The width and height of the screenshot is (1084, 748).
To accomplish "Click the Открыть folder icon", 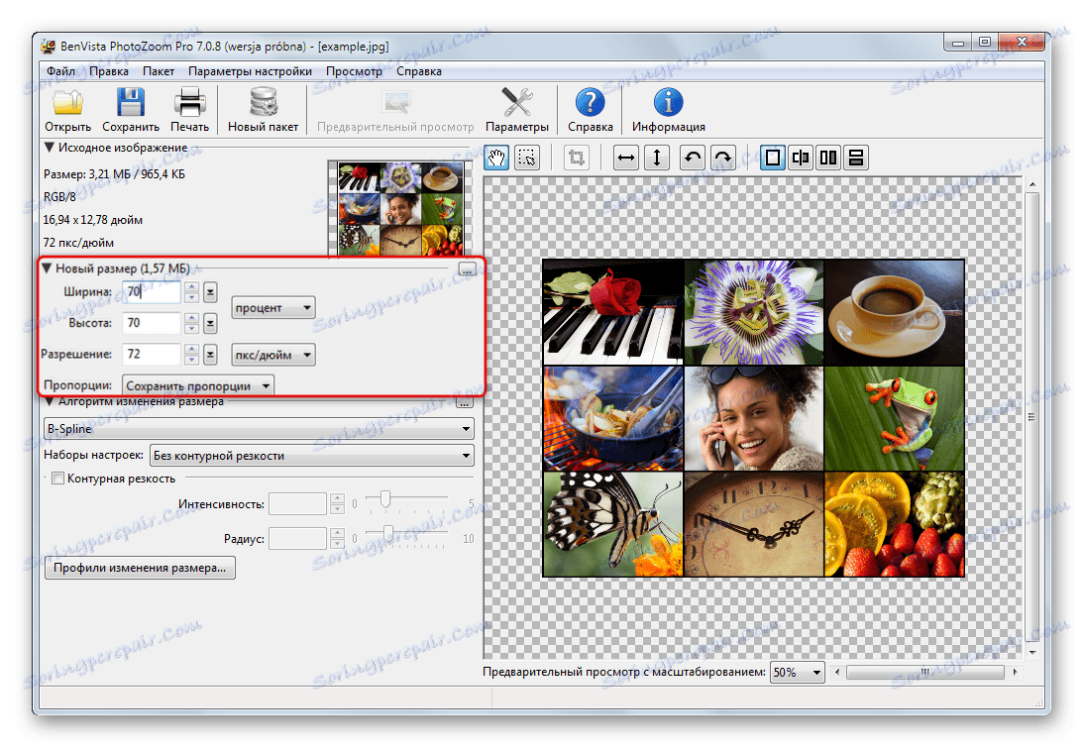I will click(67, 102).
